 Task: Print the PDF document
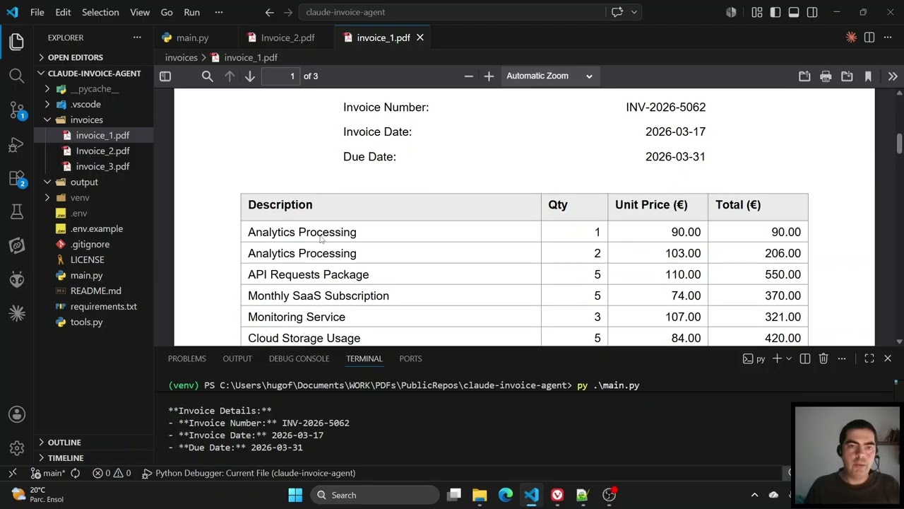pos(826,76)
